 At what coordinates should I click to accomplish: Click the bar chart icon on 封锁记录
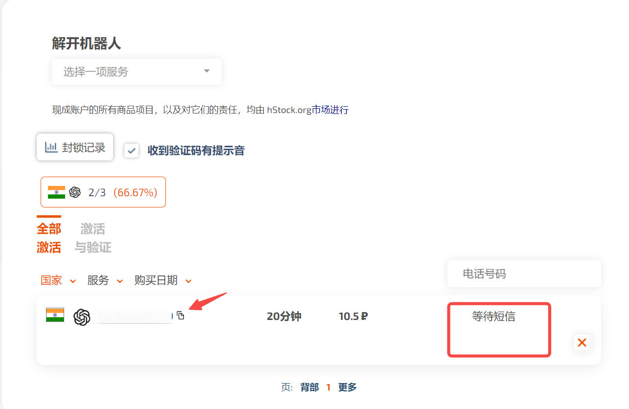pyautogui.click(x=51, y=147)
